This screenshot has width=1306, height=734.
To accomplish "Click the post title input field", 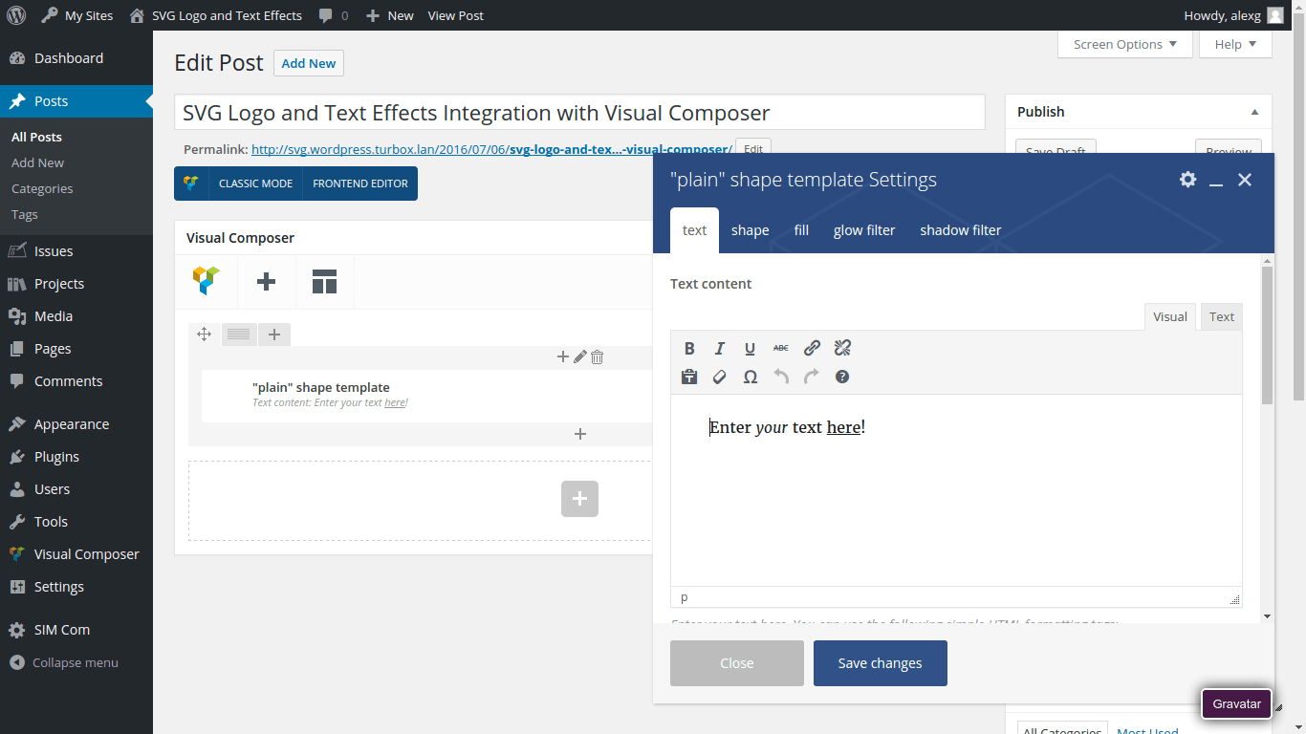I will click(579, 113).
